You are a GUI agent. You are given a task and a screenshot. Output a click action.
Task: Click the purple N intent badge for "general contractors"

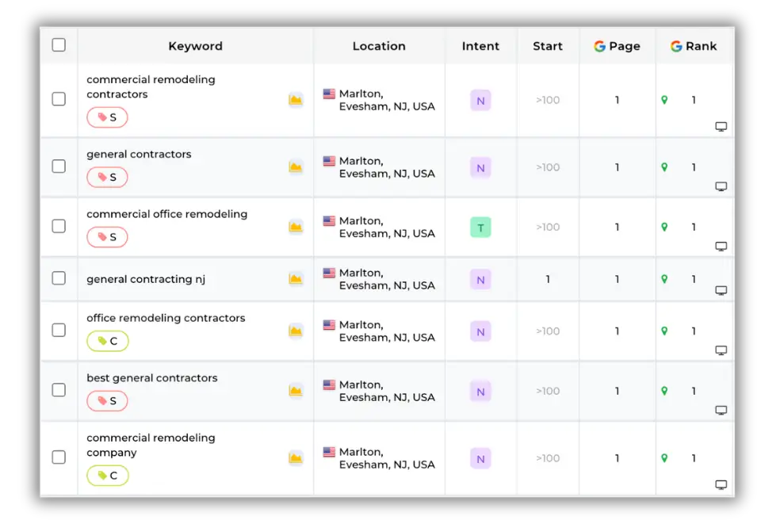480,167
